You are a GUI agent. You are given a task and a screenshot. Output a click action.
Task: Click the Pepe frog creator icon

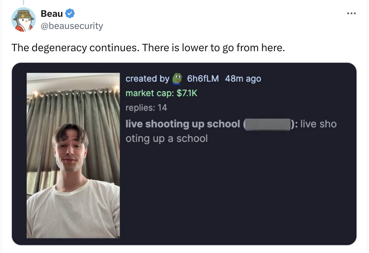[177, 78]
